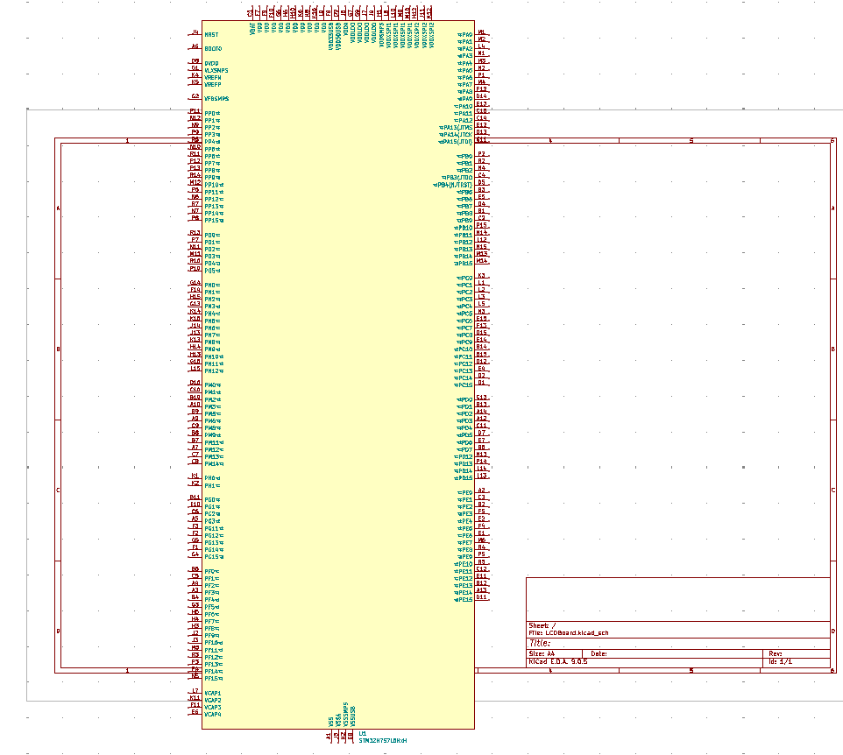This screenshot has height=755, width=843.
Task: Select the PF10 pin label
Action: (212, 643)
